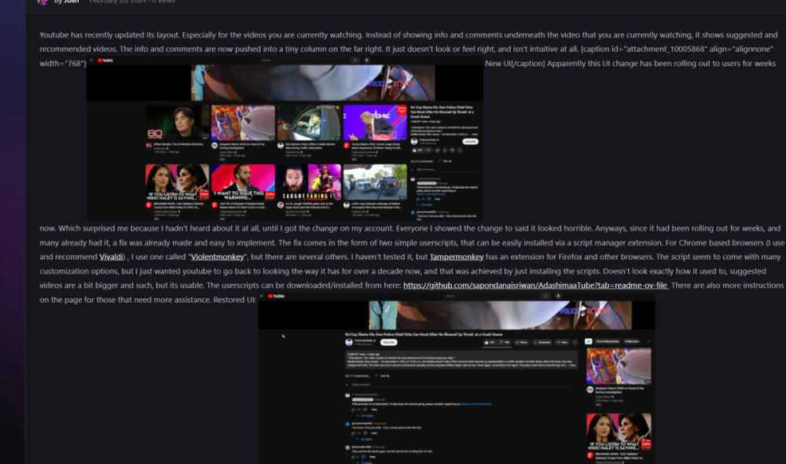This screenshot has height=464, width=786.
Task: Click the more options dots in New UI right column
Action: pyautogui.click(x=460, y=150)
